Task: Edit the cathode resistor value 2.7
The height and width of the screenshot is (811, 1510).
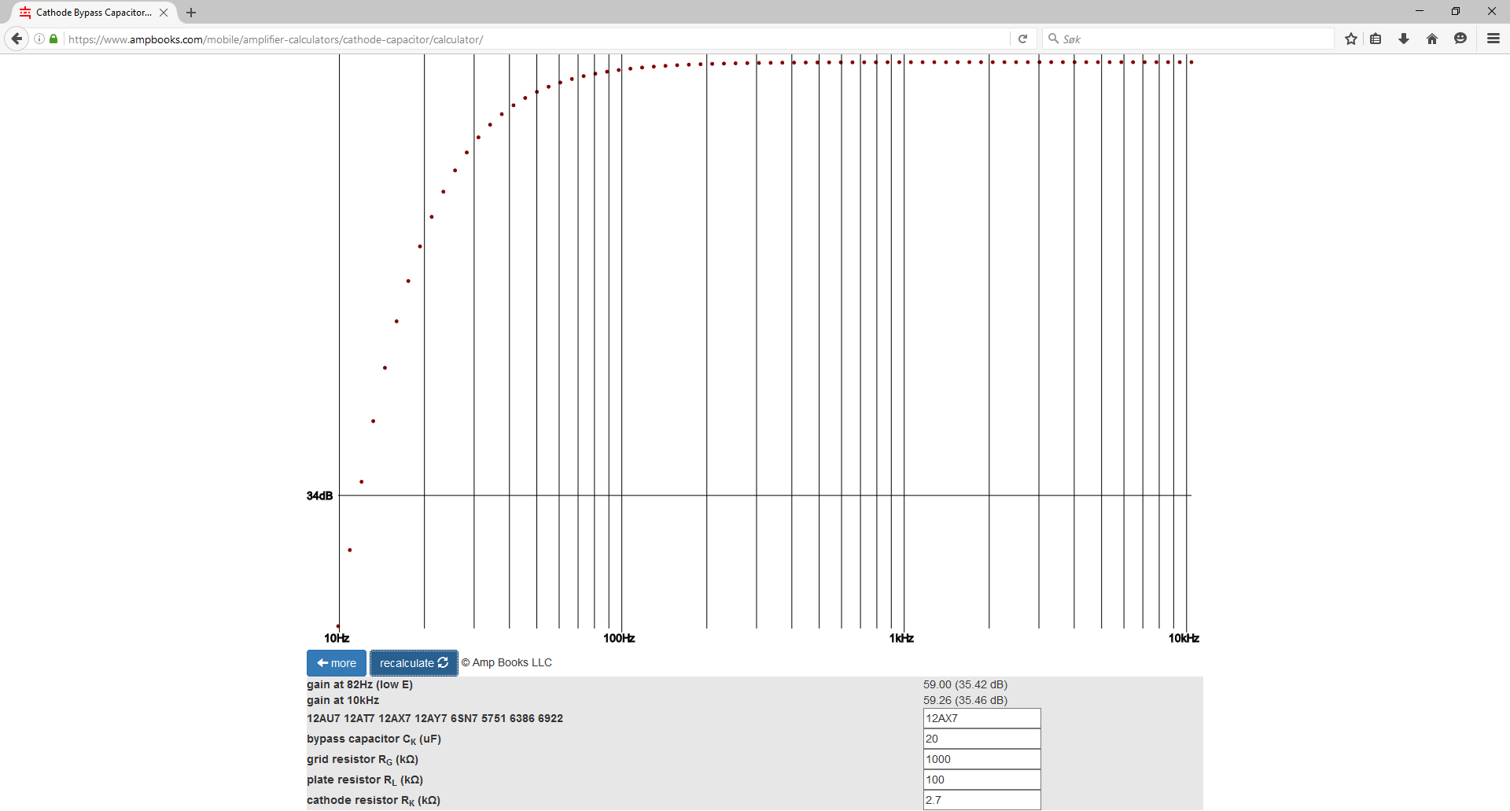Action: tap(981, 800)
